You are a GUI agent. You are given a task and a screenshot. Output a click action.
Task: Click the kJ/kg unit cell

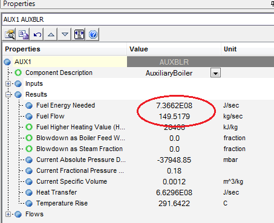point(230,127)
